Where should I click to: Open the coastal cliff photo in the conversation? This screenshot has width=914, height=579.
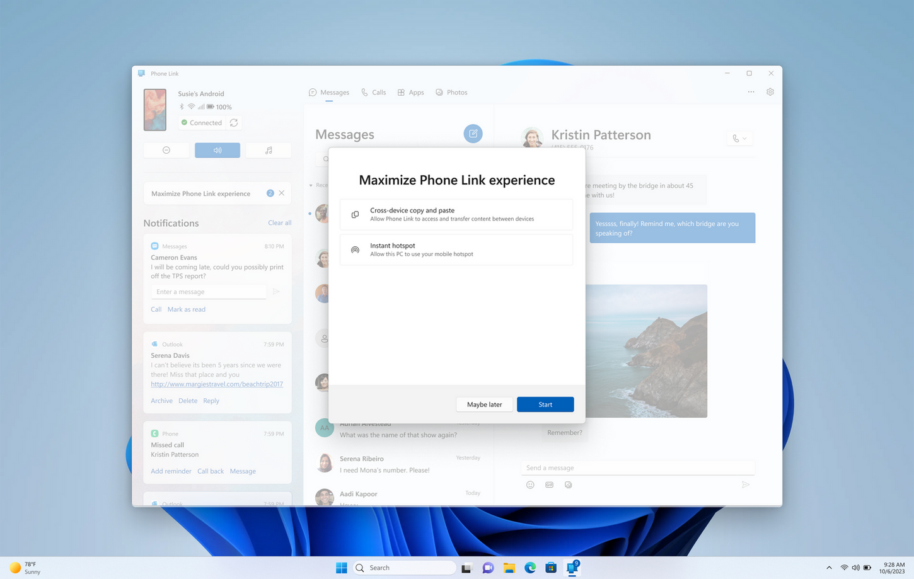pos(646,351)
